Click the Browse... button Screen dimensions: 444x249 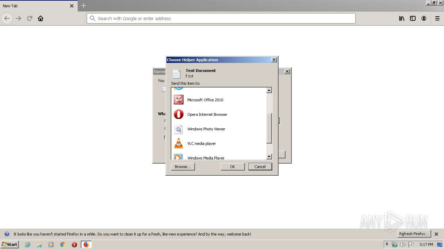click(x=183, y=167)
